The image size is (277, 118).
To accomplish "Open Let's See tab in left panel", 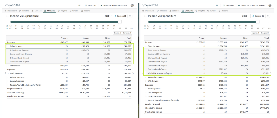I will (37, 11).
